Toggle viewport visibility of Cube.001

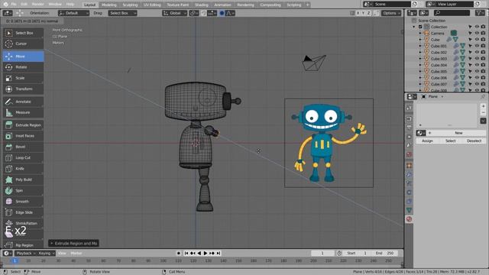click(x=477, y=46)
